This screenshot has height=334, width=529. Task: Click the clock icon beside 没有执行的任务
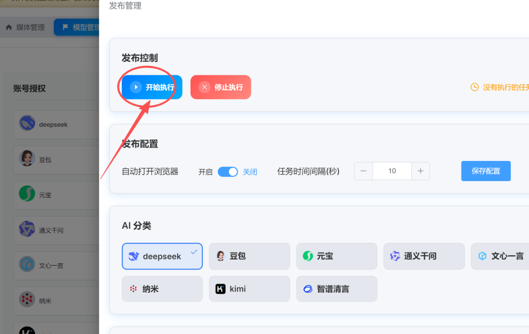474,87
